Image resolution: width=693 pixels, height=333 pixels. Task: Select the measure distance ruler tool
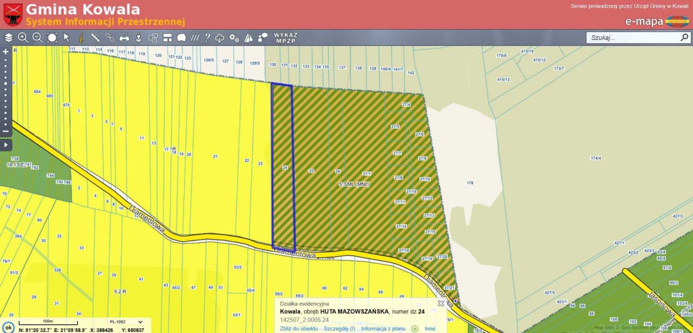pyautogui.click(x=95, y=37)
